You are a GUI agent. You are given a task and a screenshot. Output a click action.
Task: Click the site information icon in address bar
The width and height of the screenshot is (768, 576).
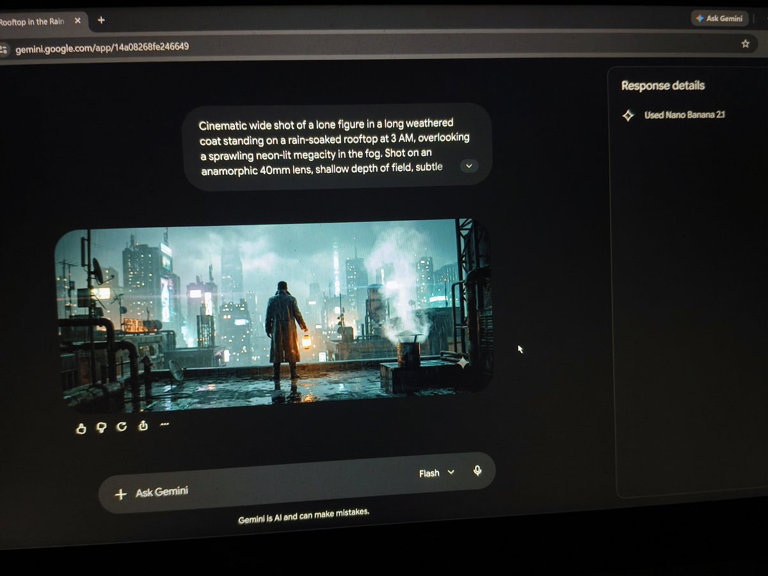(4, 49)
